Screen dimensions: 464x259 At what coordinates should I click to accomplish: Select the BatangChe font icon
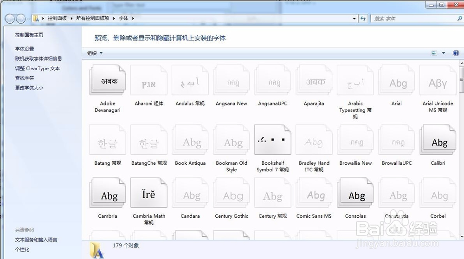coord(149,140)
